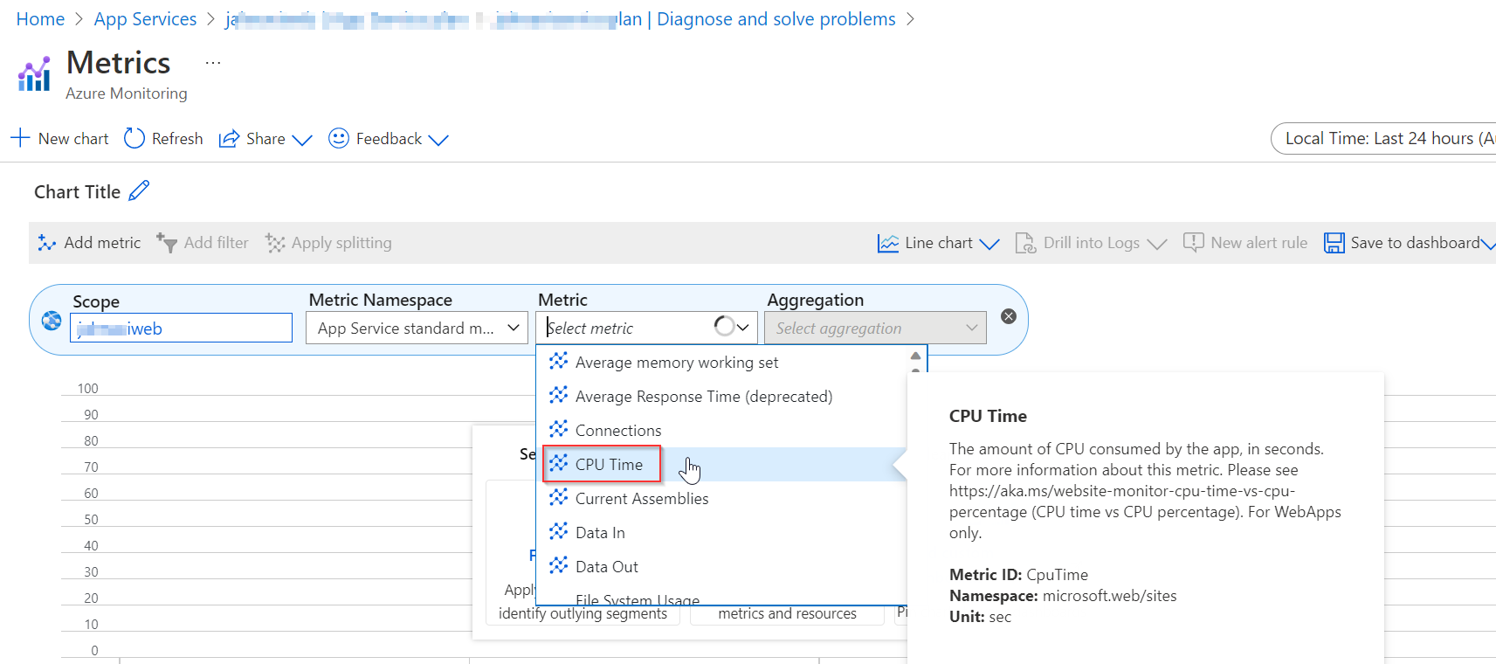Expand Save to dashboard dropdown chevron
Viewport: 1496px width, 664px height.
coord(1488,244)
